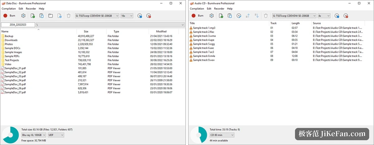The width and height of the screenshot is (374, 145).
Task: Open CD 80 min disc size dropdown
Action: click(x=222, y=135)
